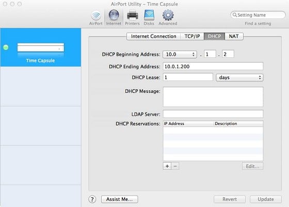Image resolution: width=289 pixels, height=207 pixels.
Task: Select the Time Capsule device
Action: (41, 47)
